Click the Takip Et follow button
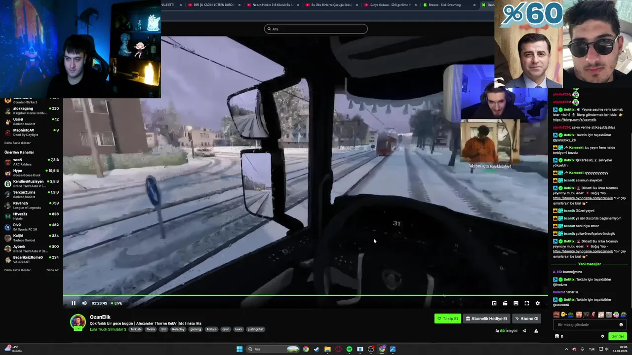The width and height of the screenshot is (632, 355). [x=448, y=319]
